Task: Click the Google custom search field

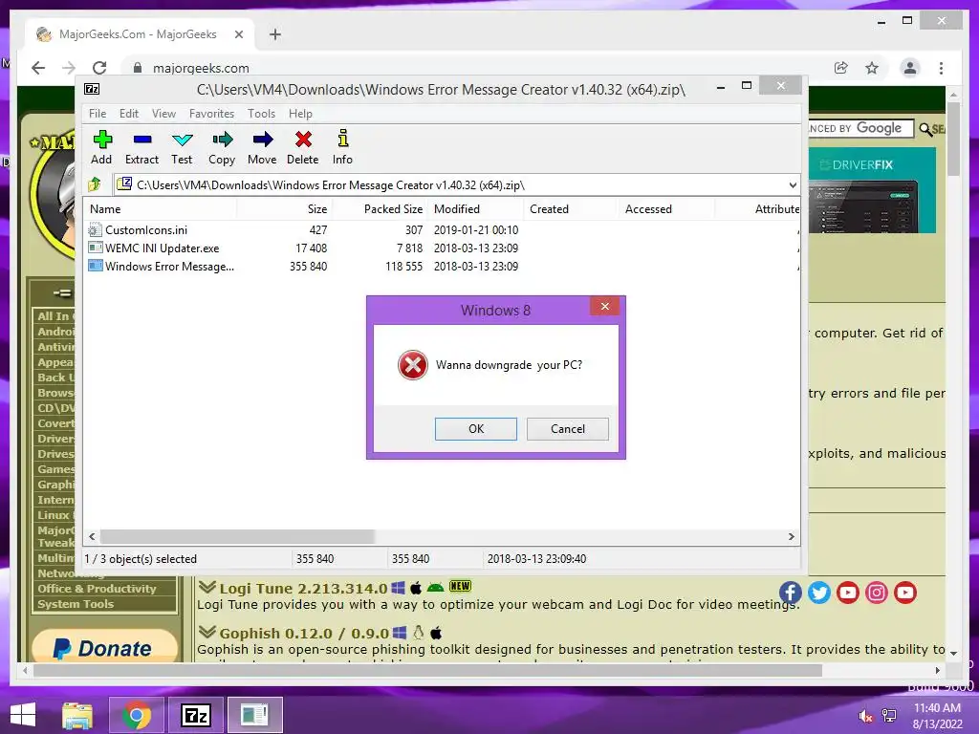Action: [x=861, y=129]
